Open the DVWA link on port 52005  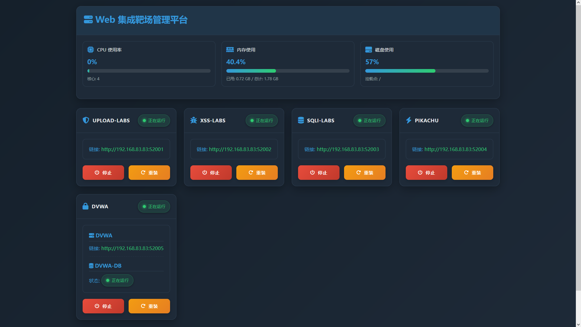132,248
